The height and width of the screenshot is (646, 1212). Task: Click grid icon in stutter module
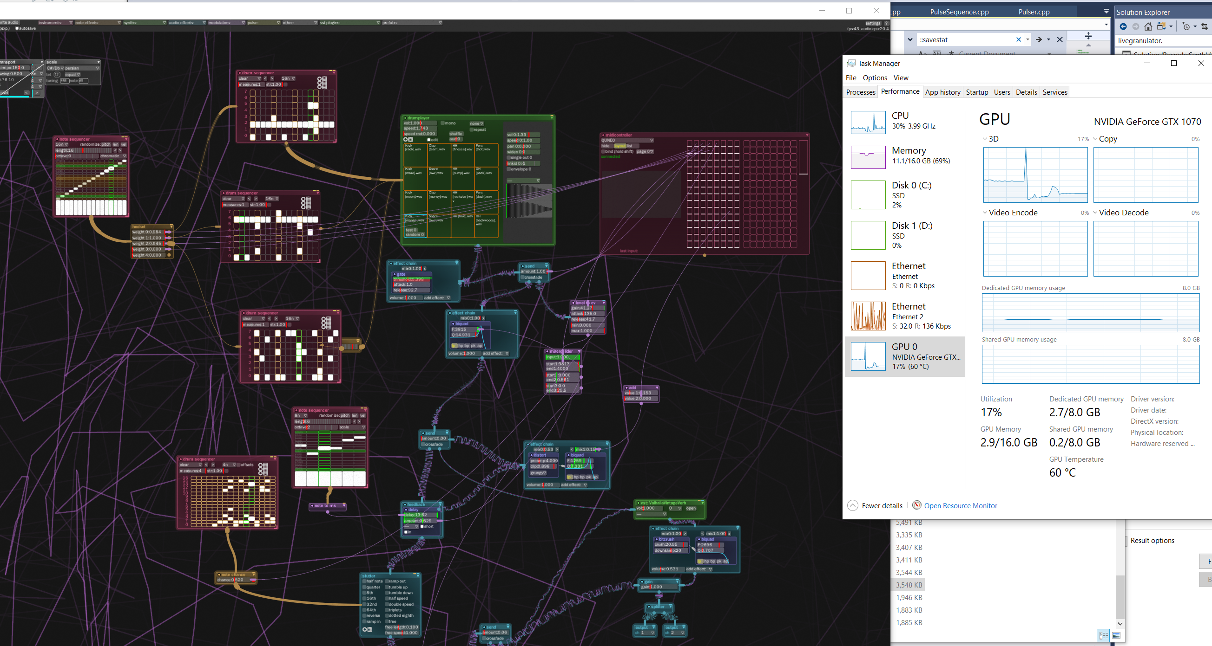(370, 630)
